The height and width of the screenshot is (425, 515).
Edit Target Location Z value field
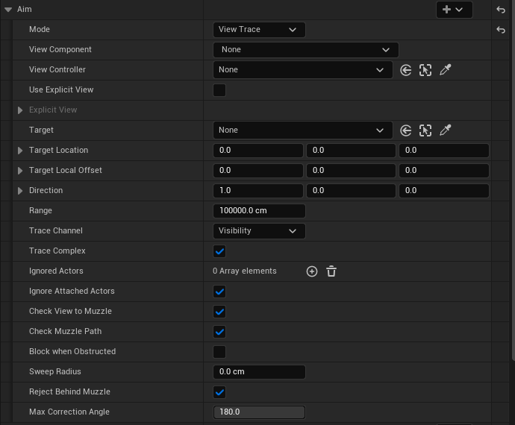444,151
